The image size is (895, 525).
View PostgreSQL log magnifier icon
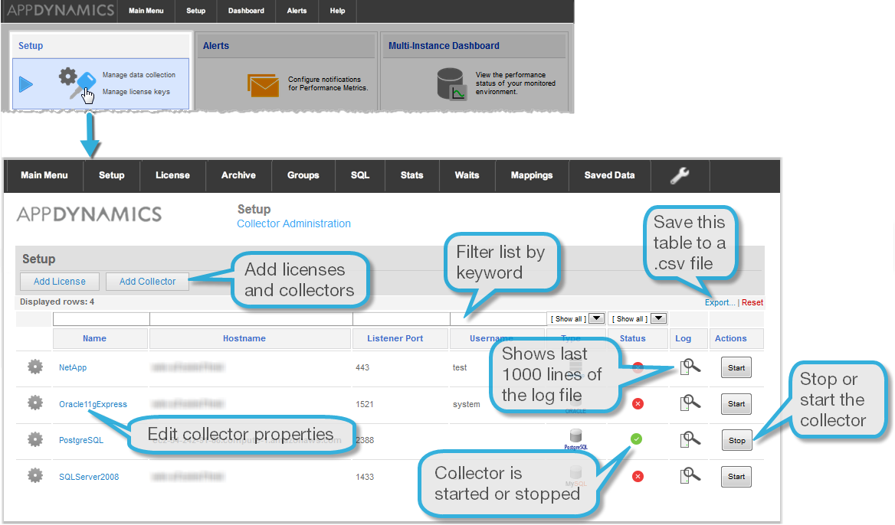tap(690, 439)
